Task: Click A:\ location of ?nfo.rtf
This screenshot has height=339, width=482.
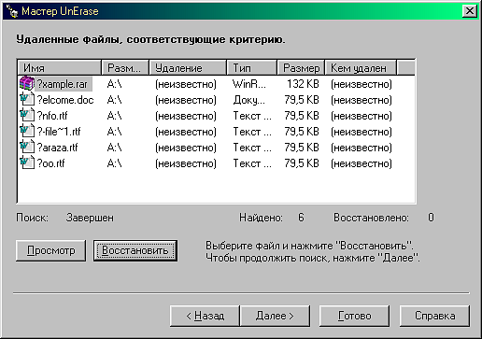Action: tap(114, 116)
